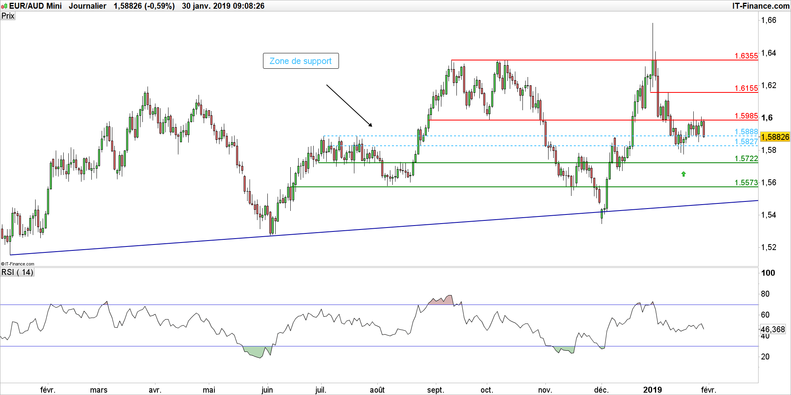Click the 'juin' label on time axis
Screen dimensions: 791x395
267,390
